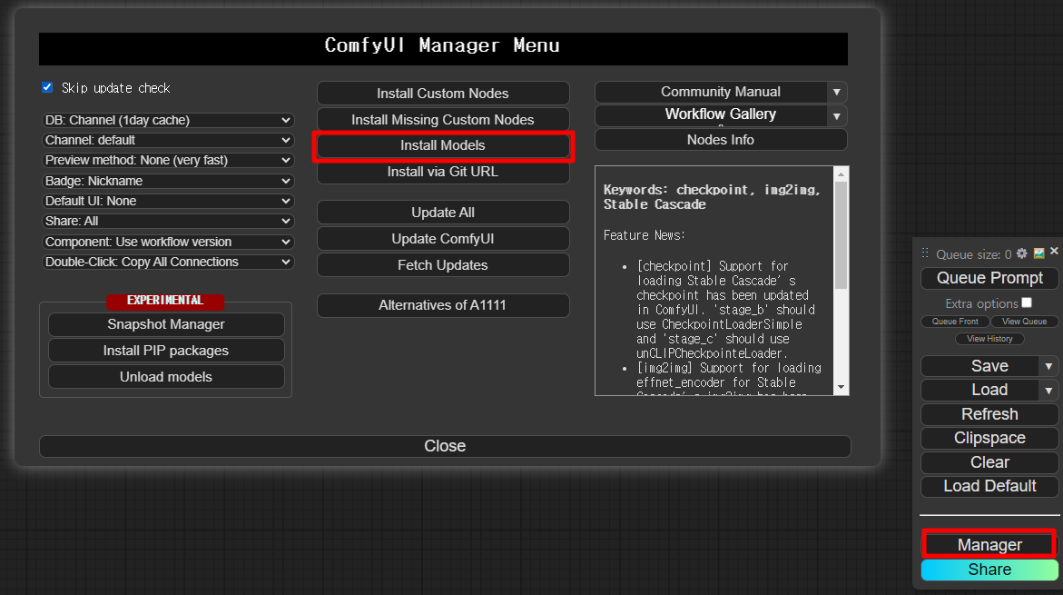Open settings gear next to Queue size

pyautogui.click(x=1021, y=253)
